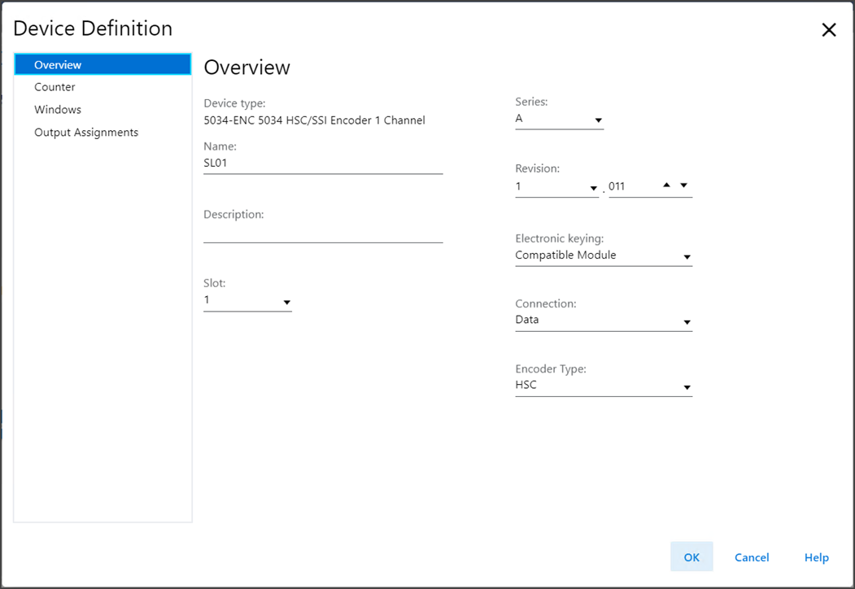855x589 pixels.
Task: Go to Output Assignments page
Action: point(86,133)
